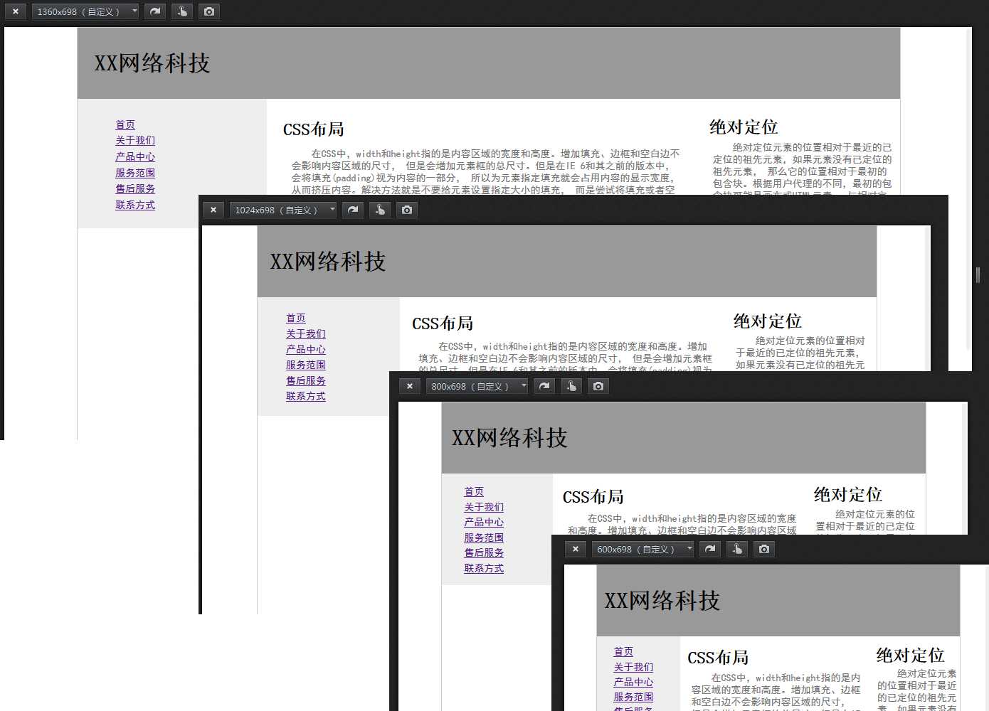This screenshot has height=711, width=989.
Task: Open the 800x698 size preset dropdown
Action: point(477,386)
